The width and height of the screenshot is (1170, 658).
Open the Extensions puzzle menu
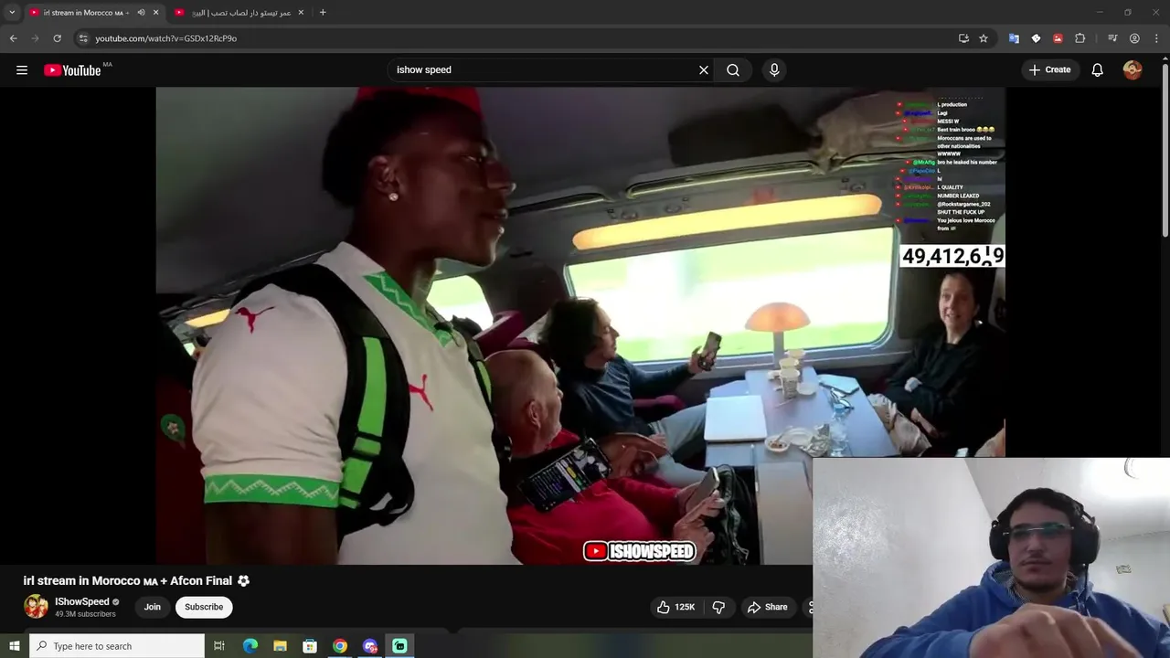[1080, 38]
